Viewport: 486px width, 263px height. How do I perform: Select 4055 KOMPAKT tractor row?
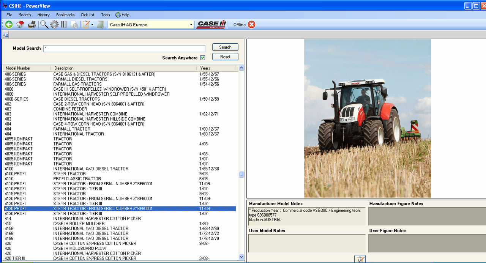click(x=119, y=139)
